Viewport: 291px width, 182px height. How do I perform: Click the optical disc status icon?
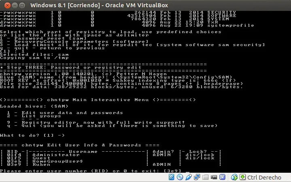(x=180, y=177)
